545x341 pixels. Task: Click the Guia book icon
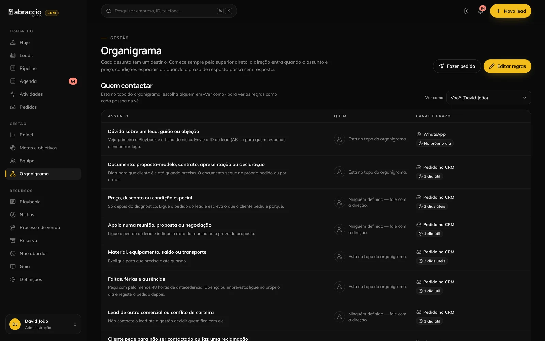point(13,266)
